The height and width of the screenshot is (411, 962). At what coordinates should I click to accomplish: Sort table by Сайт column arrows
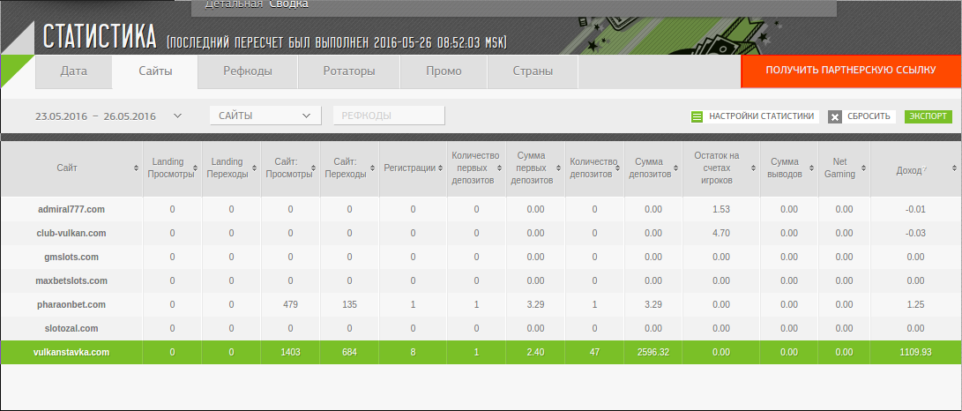click(x=136, y=168)
